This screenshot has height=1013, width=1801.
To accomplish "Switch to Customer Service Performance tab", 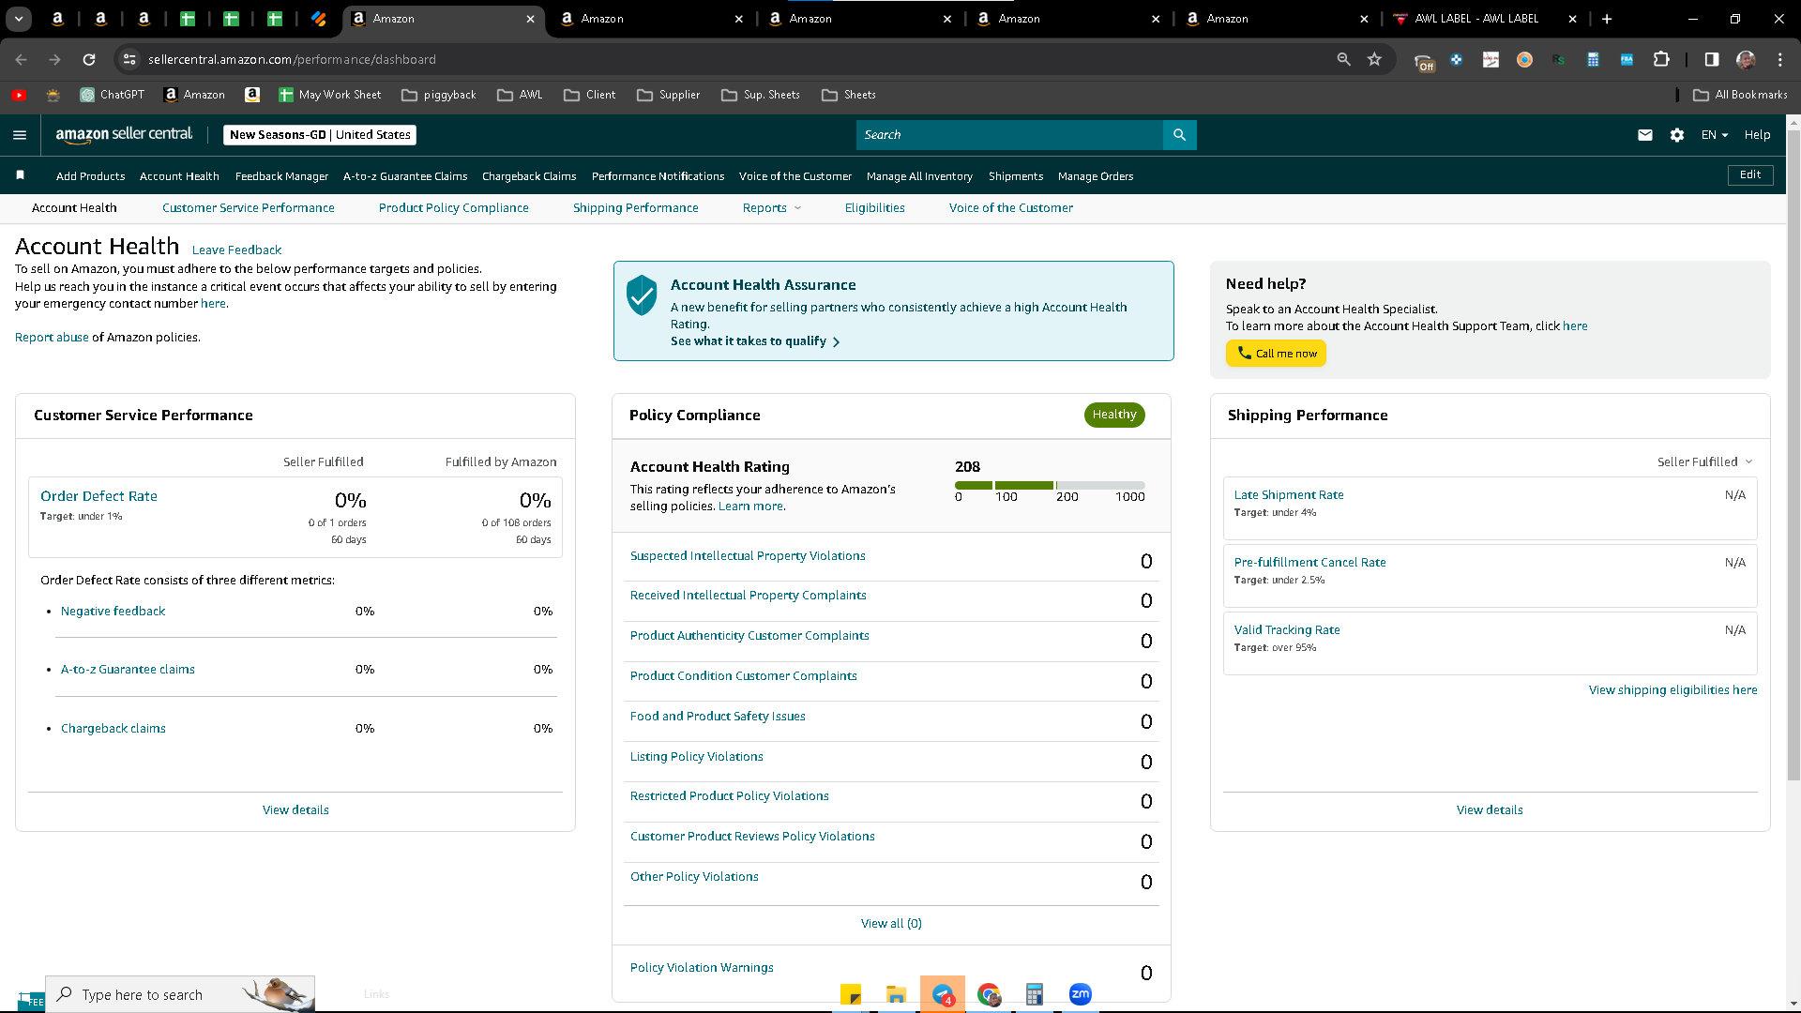I will tap(249, 208).
